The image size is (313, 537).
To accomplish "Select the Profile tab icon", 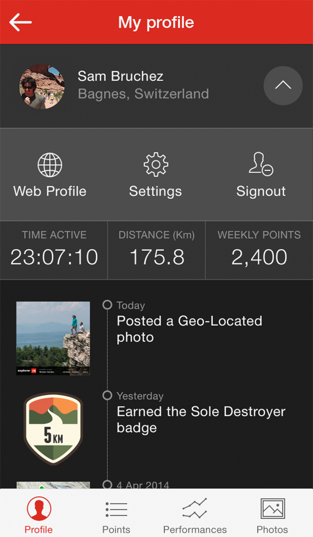I will 39,508.
